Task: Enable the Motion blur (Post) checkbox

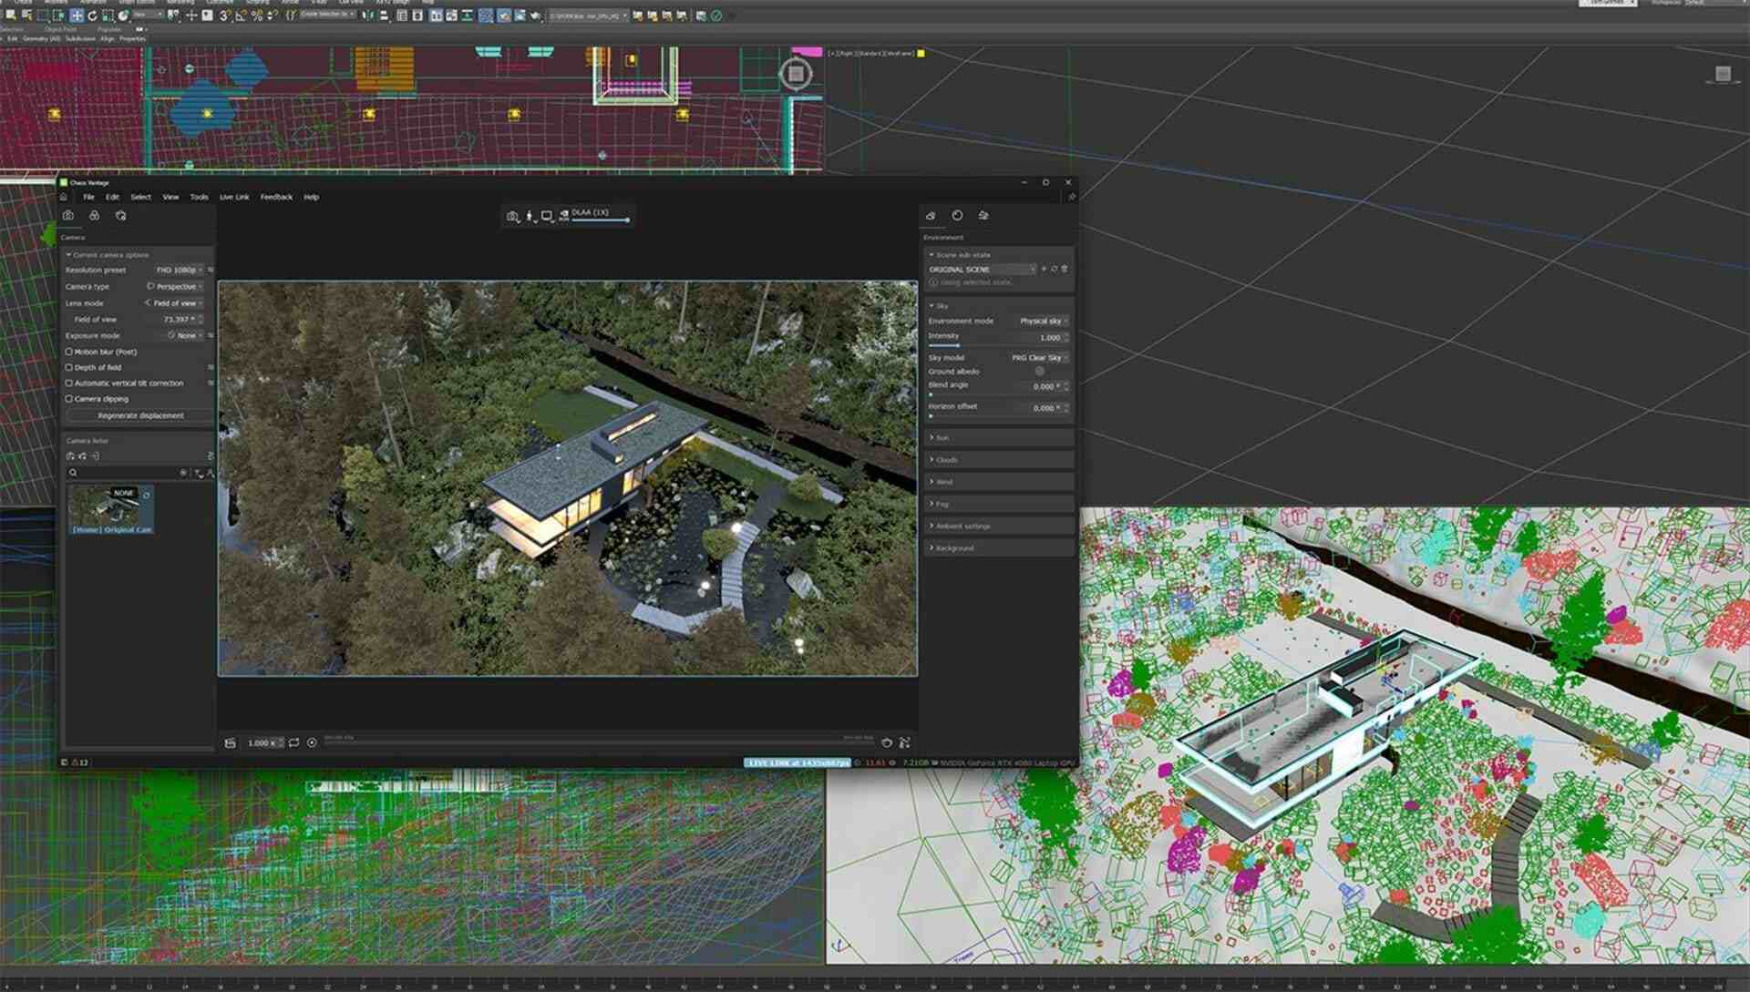Action: (69, 351)
